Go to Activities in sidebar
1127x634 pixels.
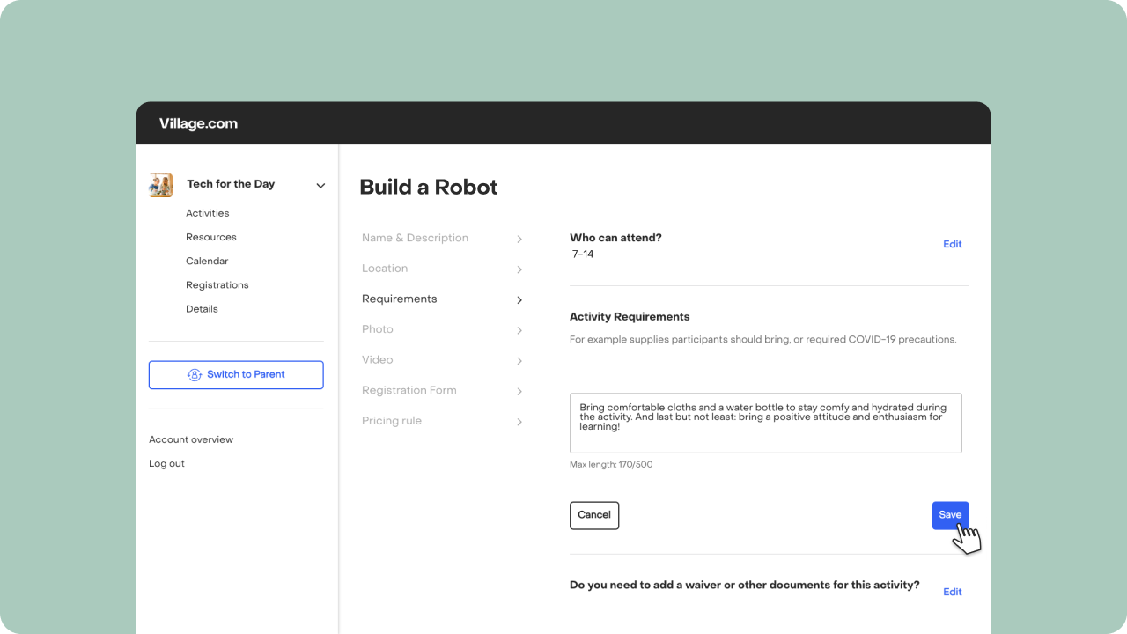(207, 213)
